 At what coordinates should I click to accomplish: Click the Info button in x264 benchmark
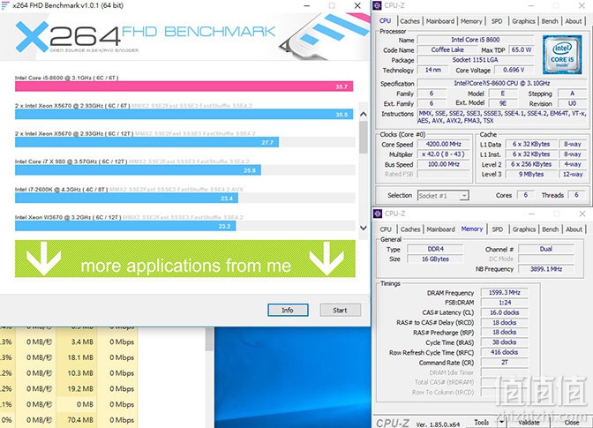tap(288, 310)
